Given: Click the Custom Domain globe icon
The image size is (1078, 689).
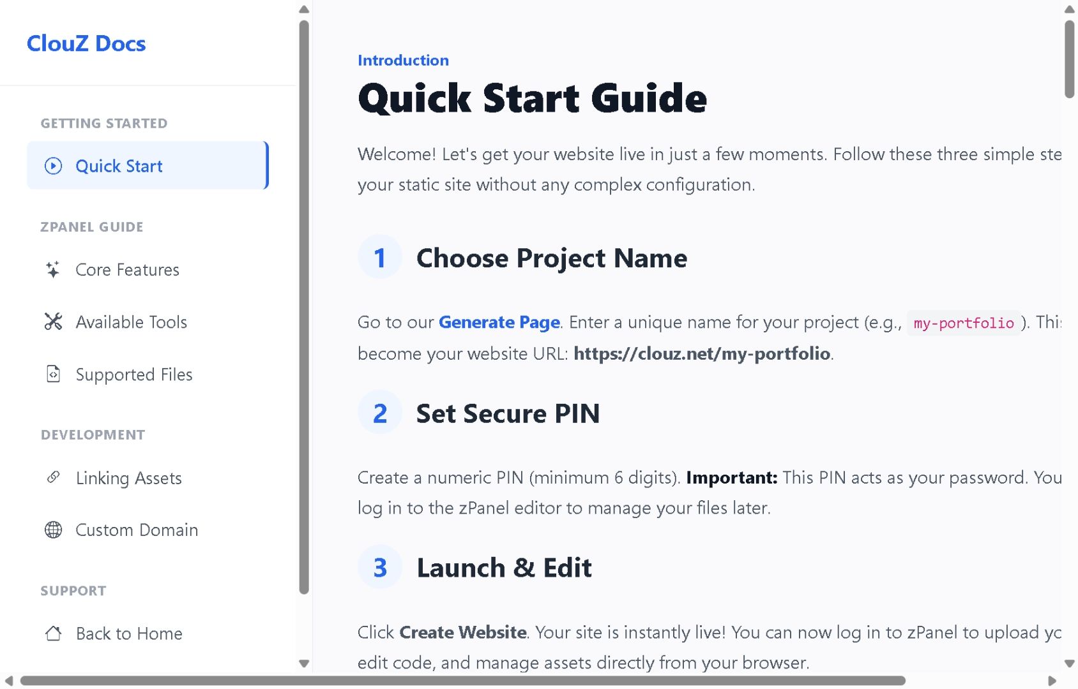Looking at the screenshot, I should [x=54, y=530].
